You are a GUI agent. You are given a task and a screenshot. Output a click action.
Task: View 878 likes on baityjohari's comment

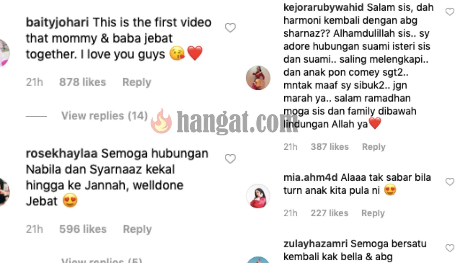point(83,82)
